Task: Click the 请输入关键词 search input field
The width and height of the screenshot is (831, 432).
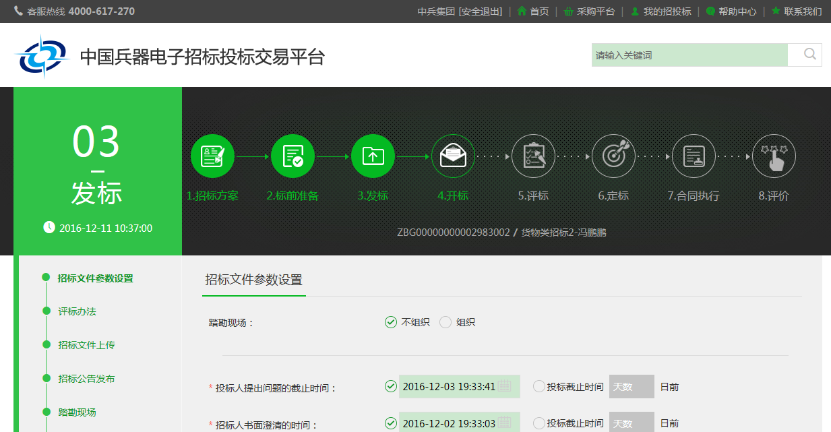Action: pos(687,55)
